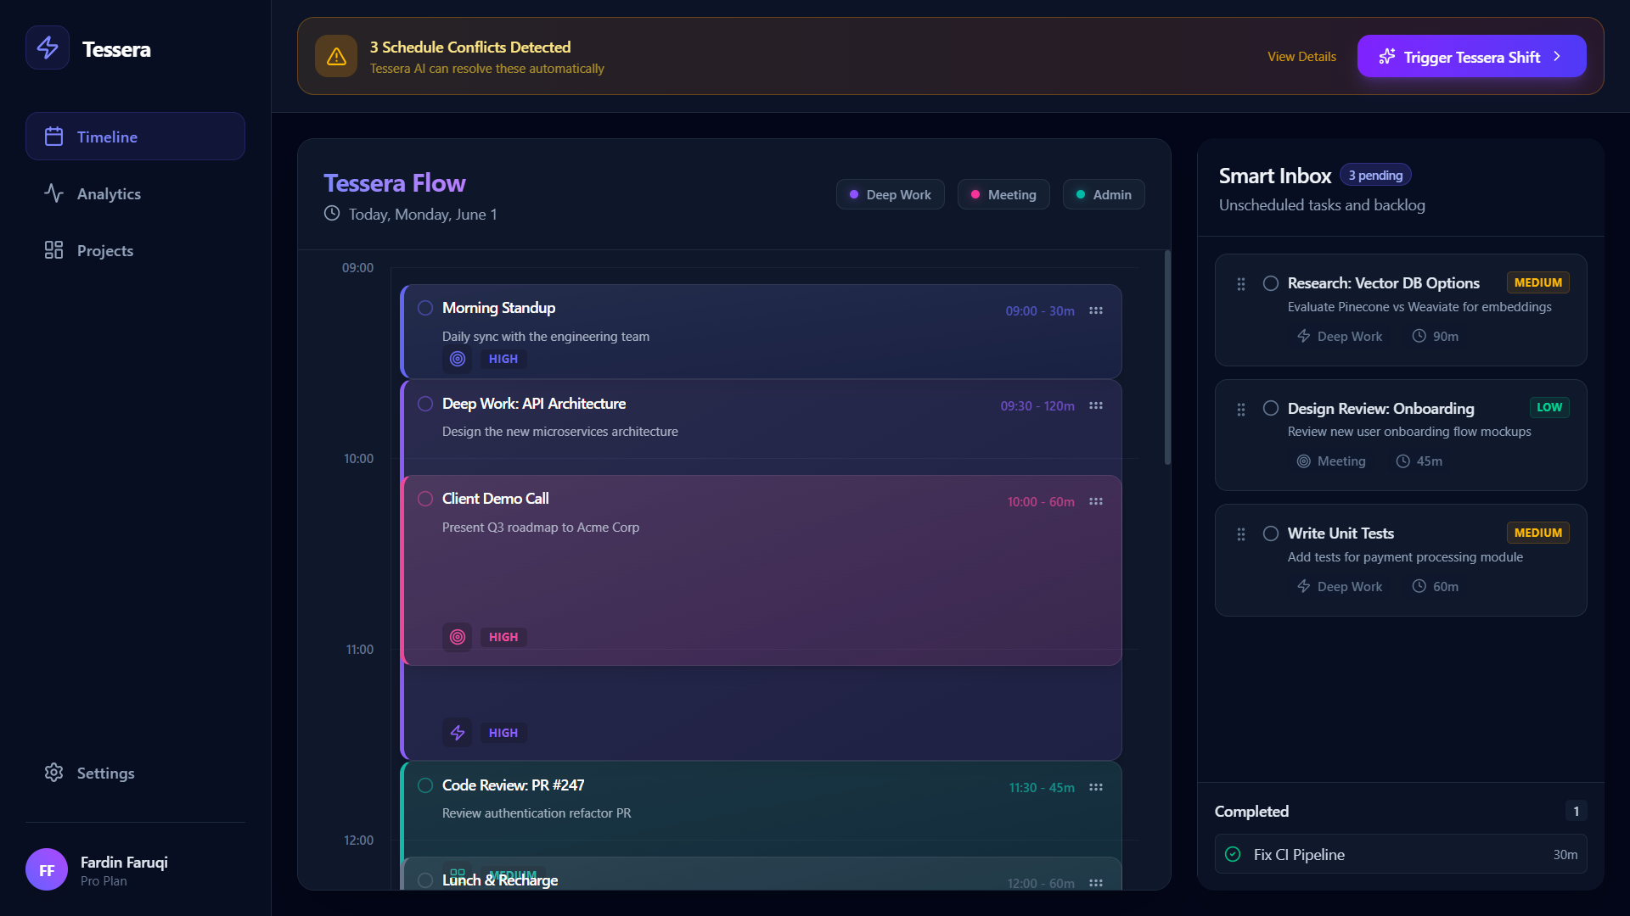Click the clock icon beside 60m in Write Unit Tests
The width and height of the screenshot is (1630, 916).
(x=1419, y=586)
